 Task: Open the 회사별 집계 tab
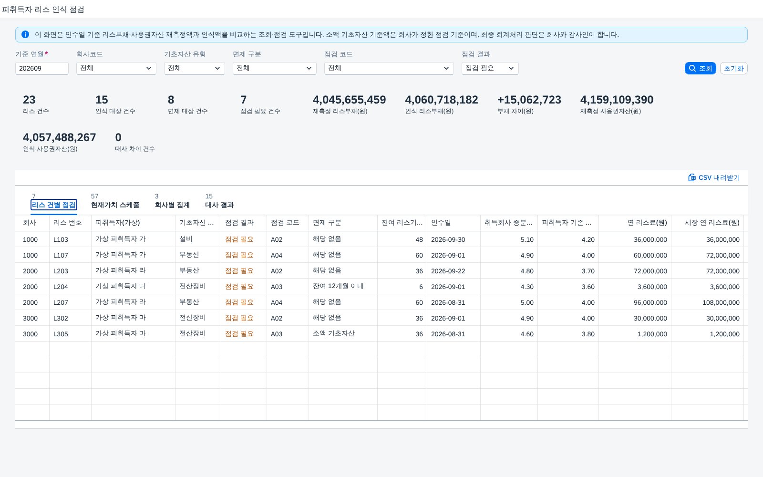click(172, 205)
